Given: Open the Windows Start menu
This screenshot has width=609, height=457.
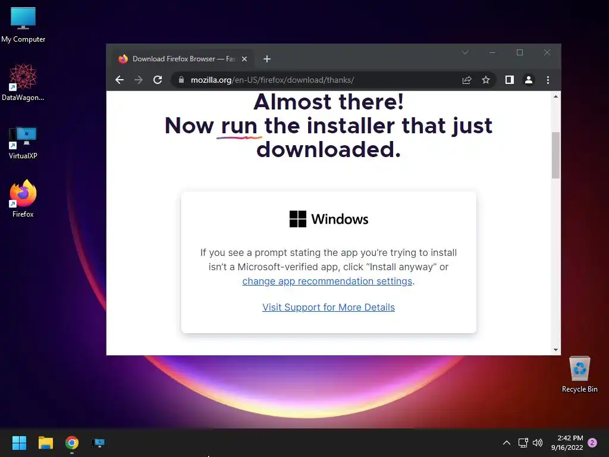Looking at the screenshot, I should (x=19, y=443).
